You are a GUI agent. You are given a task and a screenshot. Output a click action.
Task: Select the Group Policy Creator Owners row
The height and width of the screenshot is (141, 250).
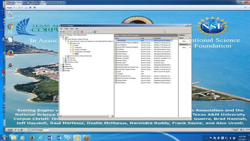(143, 69)
